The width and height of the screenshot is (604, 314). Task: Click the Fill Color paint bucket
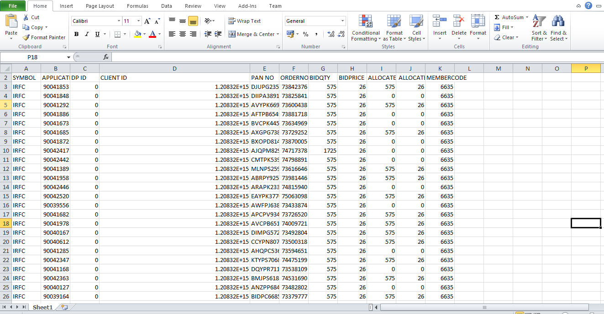(138, 34)
